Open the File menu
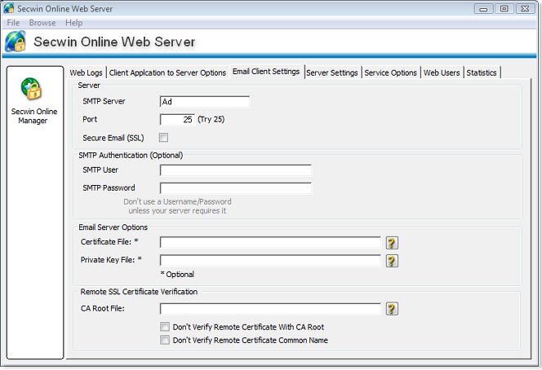 [x=13, y=23]
